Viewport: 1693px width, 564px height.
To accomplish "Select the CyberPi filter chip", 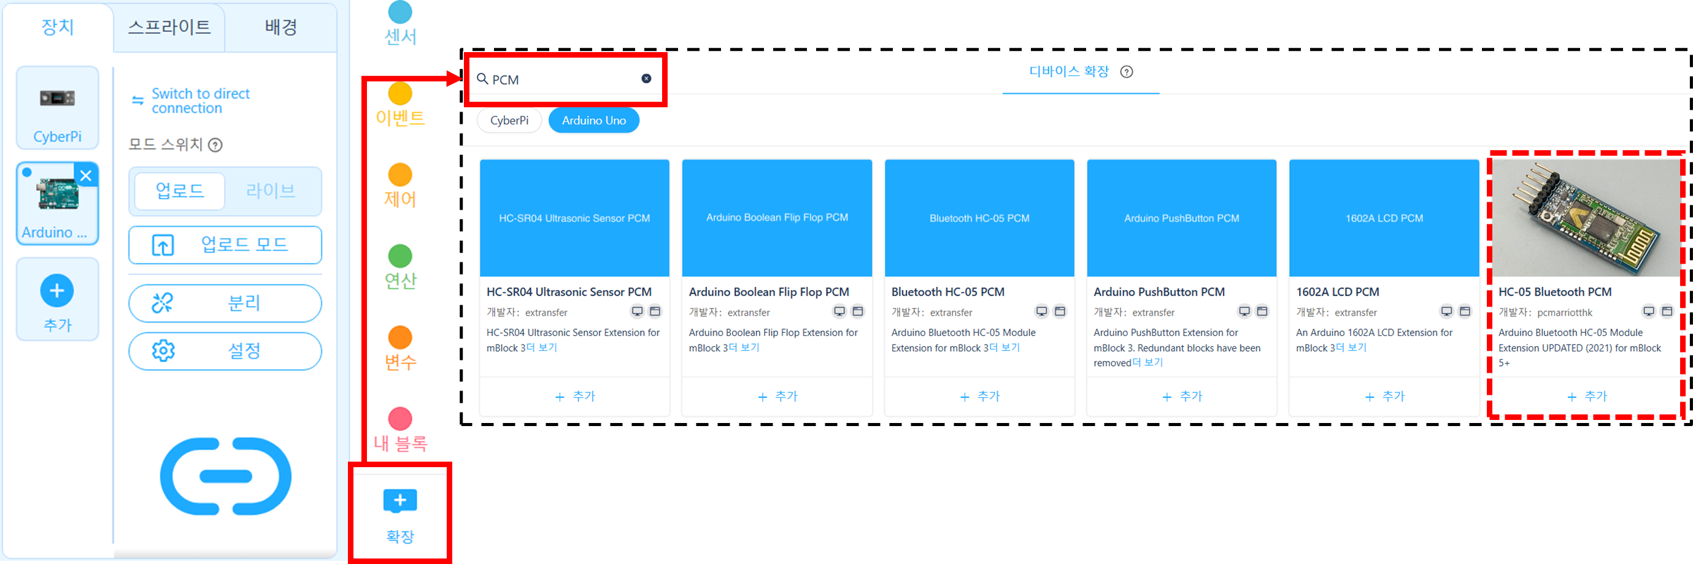I will (x=509, y=121).
